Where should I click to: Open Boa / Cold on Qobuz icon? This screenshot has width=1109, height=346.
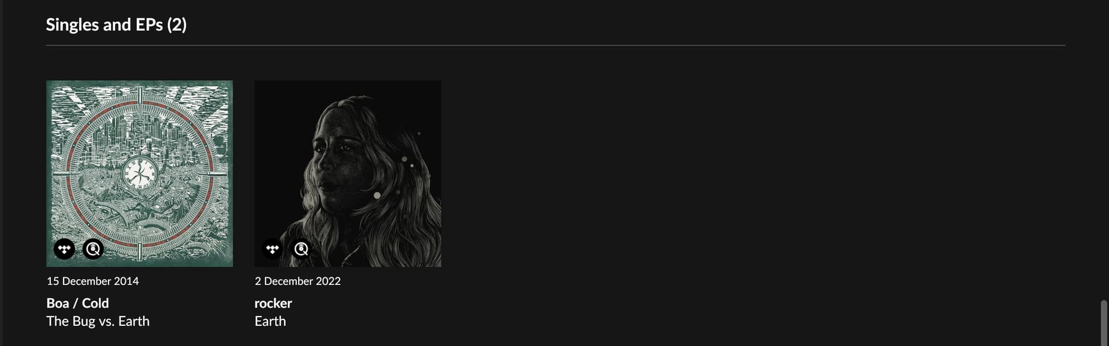93,249
